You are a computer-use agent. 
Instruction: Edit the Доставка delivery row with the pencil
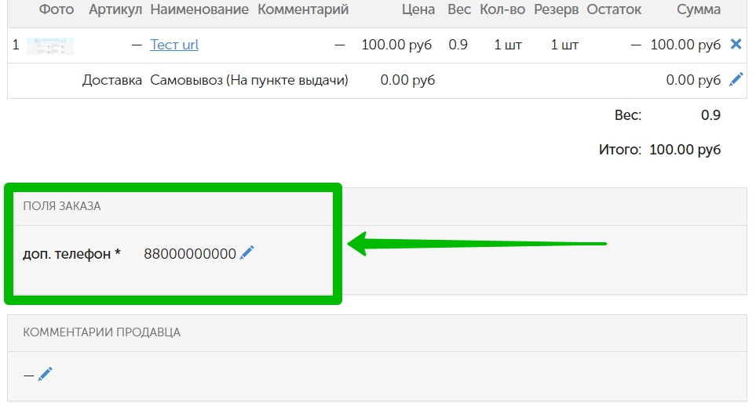pyautogui.click(x=736, y=79)
